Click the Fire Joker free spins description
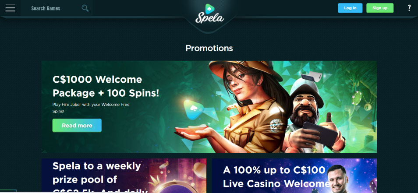 pos(91,108)
